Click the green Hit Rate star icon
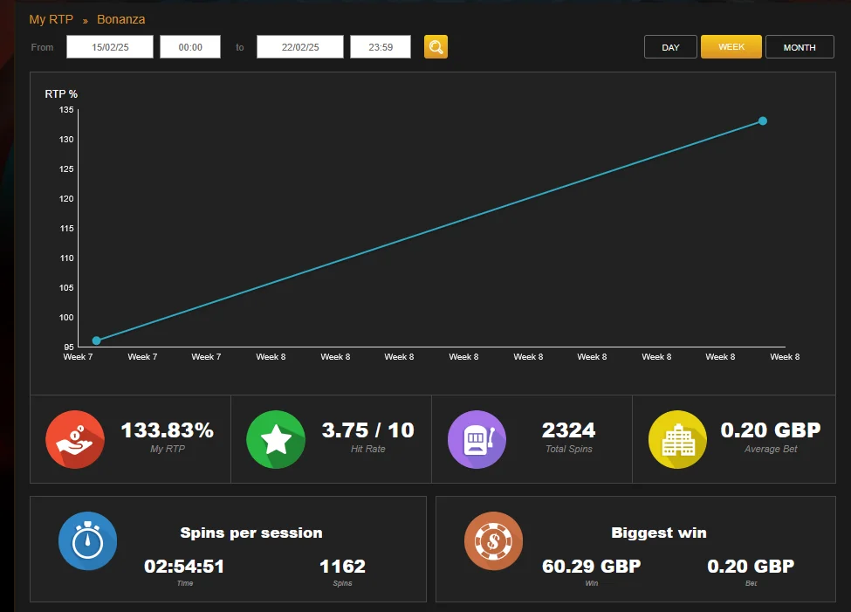The image size is (851, 612). (276, 439)
